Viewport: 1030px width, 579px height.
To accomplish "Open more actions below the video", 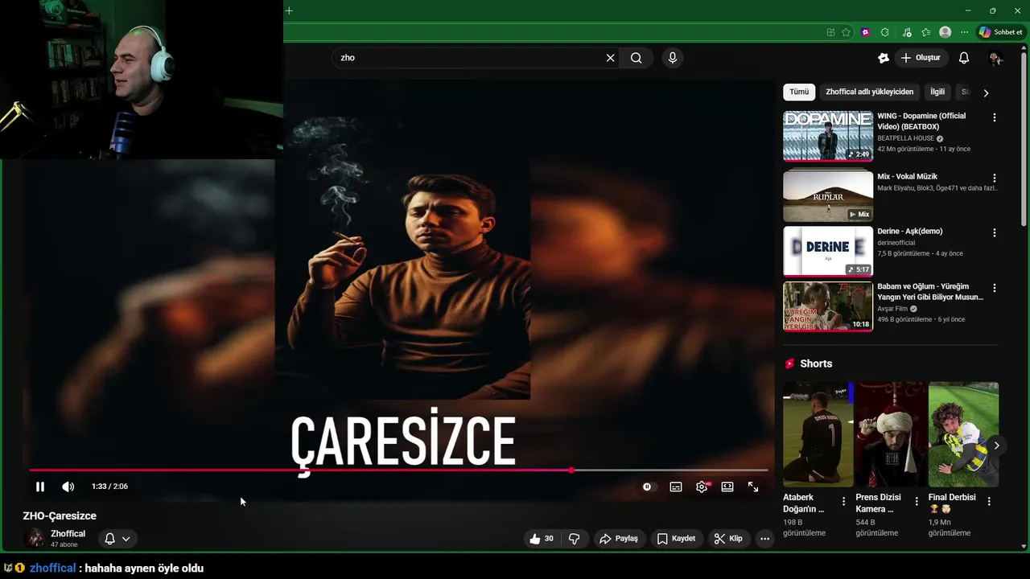I will click(764, 539).
